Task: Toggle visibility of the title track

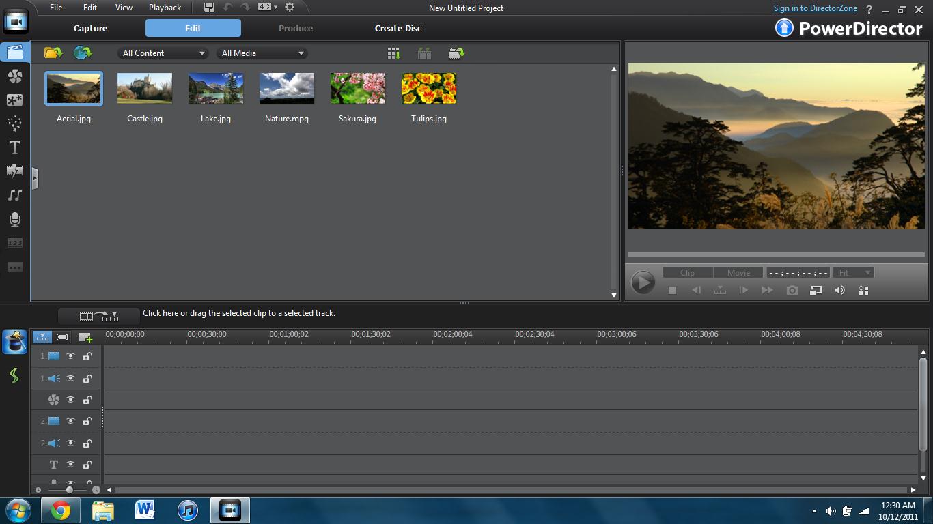Action: [x=70, y=465]
